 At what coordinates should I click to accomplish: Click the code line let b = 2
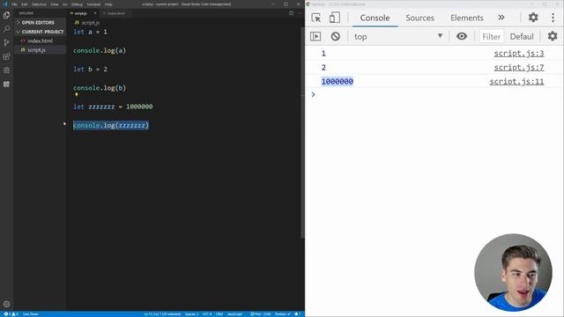click(90, 69)
